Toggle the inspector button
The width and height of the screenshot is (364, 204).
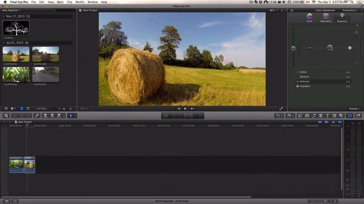click(x=350, y=116)
